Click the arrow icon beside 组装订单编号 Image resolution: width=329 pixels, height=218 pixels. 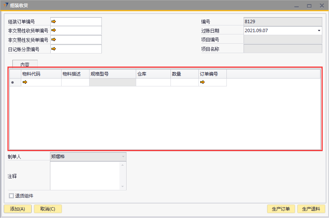[53, 22]
